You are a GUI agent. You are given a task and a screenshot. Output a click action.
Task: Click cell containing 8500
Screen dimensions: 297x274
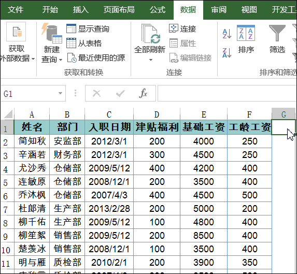pyautogui.click(x=204, y=235)
